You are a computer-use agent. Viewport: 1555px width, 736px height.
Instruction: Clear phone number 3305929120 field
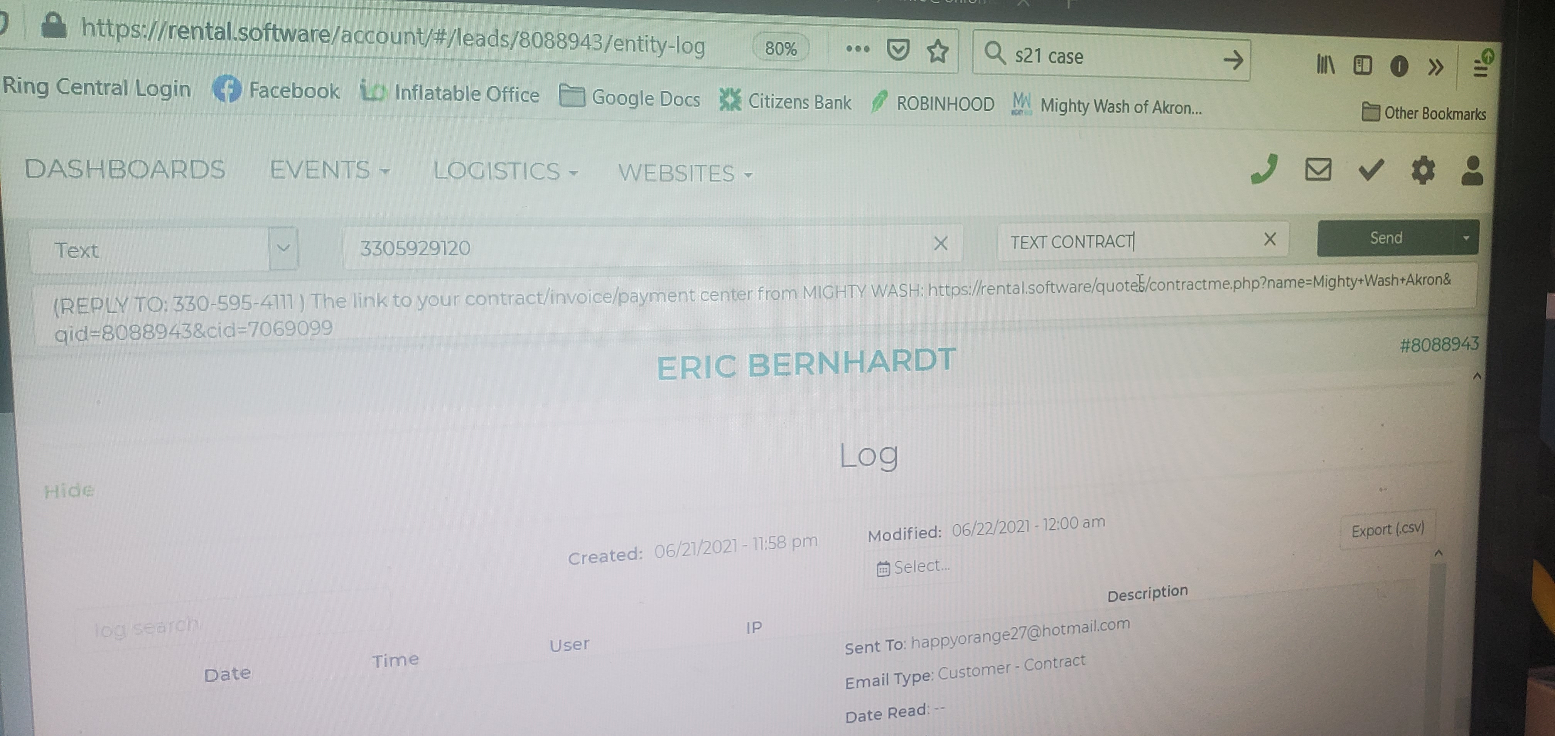(941, 244)
